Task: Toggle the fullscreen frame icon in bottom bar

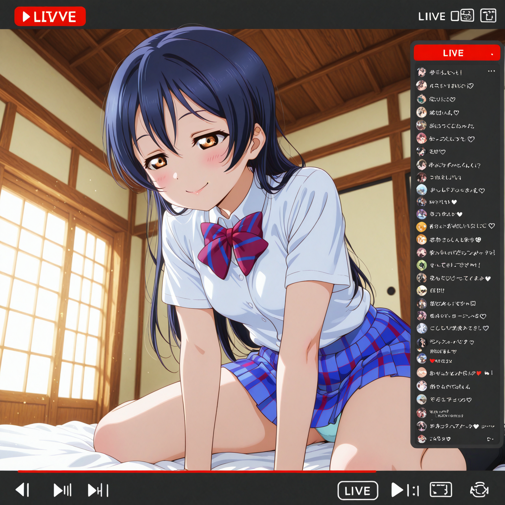Action: 441,490
